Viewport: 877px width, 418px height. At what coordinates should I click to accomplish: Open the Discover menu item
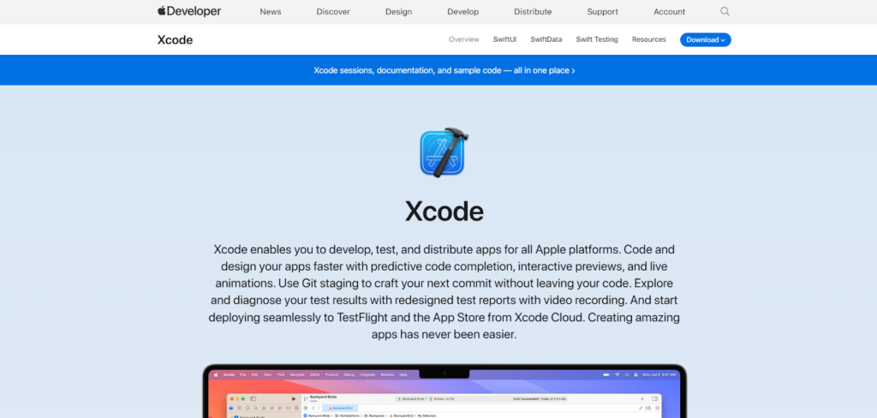(x=333, y=12)
